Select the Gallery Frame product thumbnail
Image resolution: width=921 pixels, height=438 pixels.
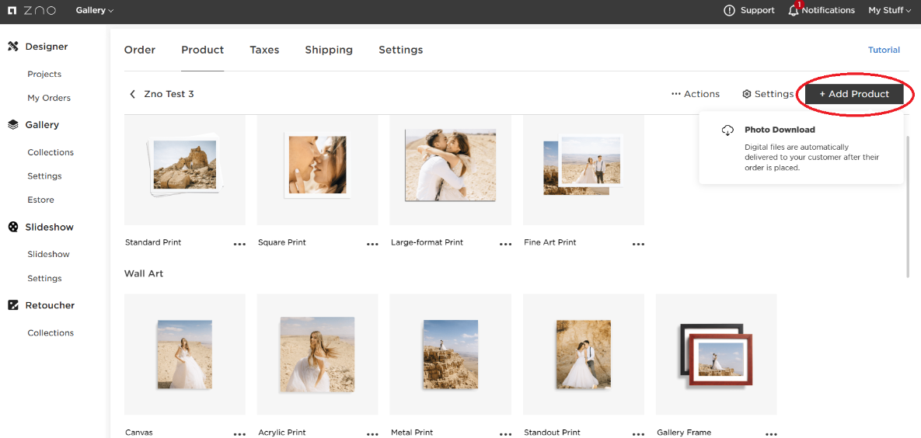coord(716,354)
